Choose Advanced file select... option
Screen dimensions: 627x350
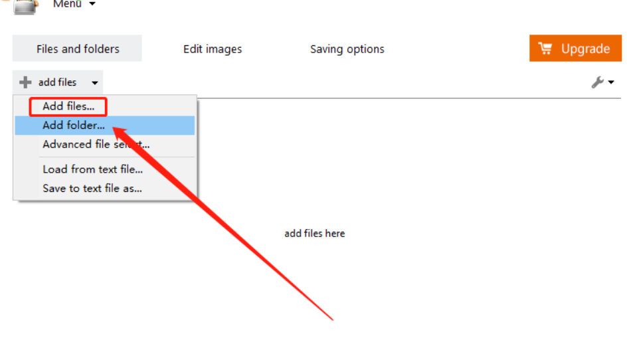96,144
